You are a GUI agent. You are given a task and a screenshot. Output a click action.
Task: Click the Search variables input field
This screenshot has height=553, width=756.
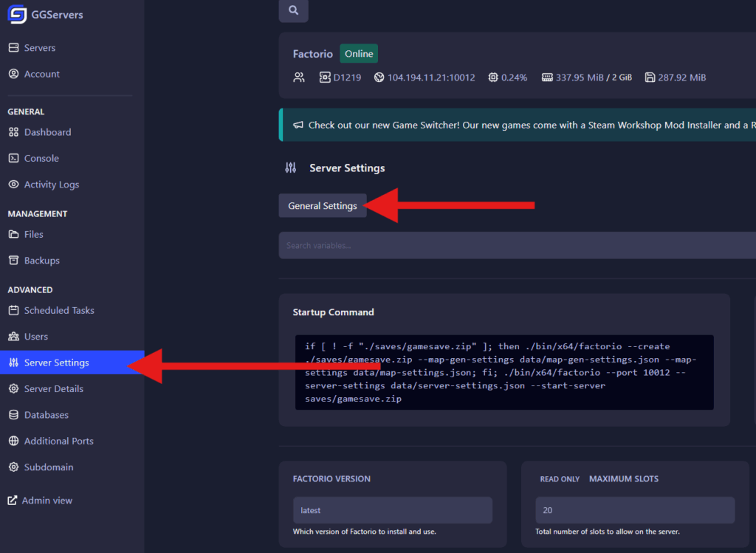point(517,245)
